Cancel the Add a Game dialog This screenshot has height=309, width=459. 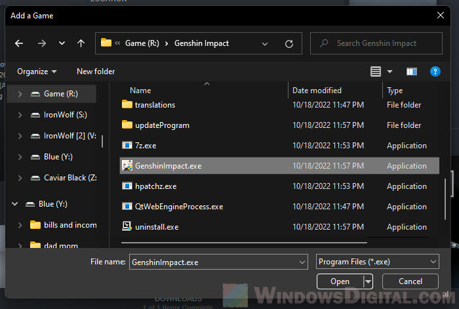(410, 281)
